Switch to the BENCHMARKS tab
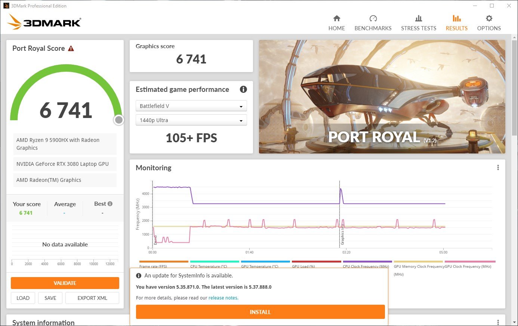 tap(373, 23)
